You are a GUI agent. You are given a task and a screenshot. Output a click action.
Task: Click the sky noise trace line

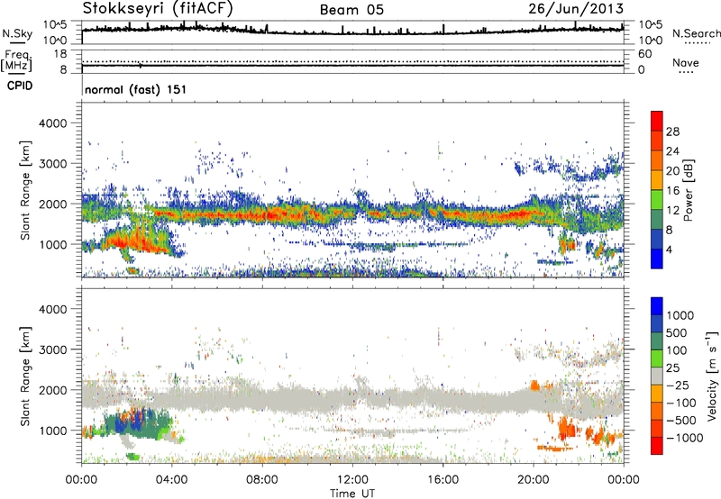pos(352,32)
